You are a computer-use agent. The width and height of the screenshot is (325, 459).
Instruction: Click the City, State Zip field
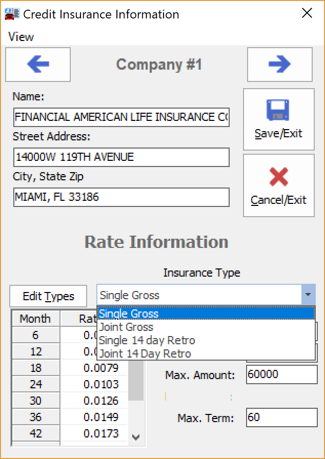click(x=121, y=197)
